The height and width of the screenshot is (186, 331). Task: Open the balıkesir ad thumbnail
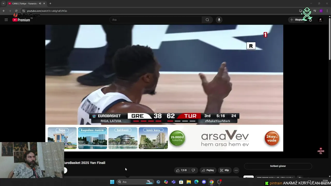click(x=123, y=138)
